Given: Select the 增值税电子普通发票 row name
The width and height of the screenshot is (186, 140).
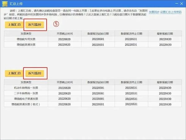Looking at the screenshot, I should point(26,99).
